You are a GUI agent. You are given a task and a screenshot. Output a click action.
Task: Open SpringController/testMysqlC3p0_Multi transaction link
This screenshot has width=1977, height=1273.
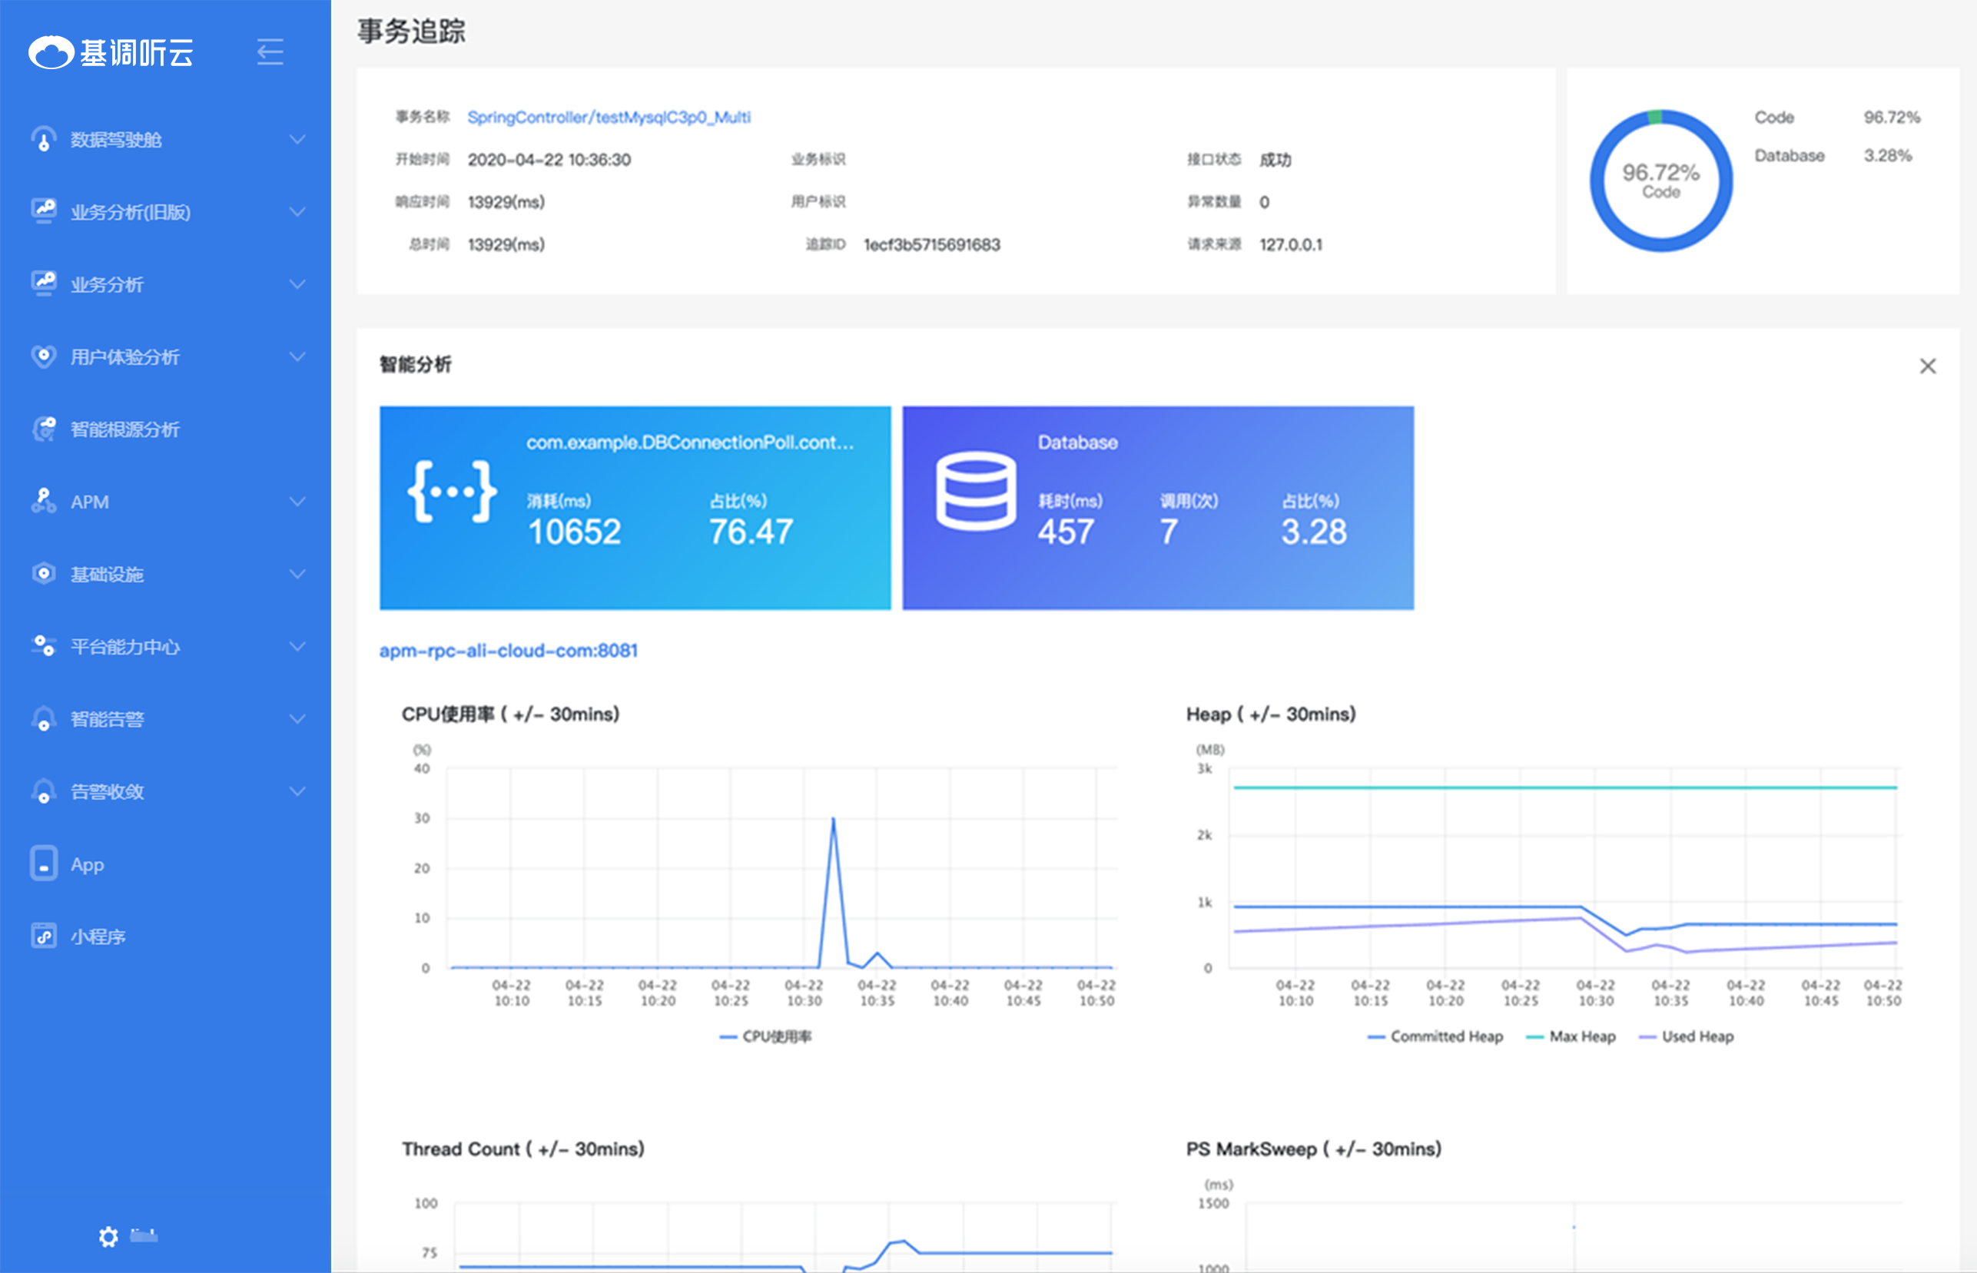[609, 118]
